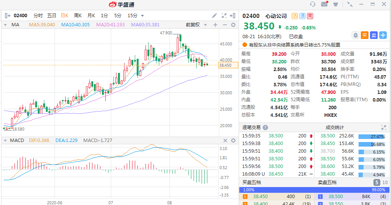
Task: Select the 16:08:09 U trade row
Action: click(277, 174)
